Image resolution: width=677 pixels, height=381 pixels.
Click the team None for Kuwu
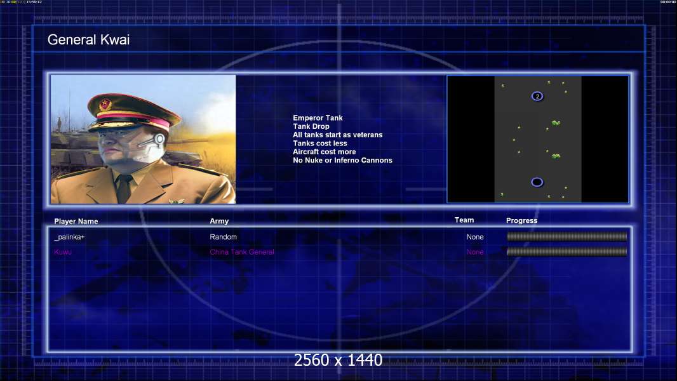click(475, 252)
